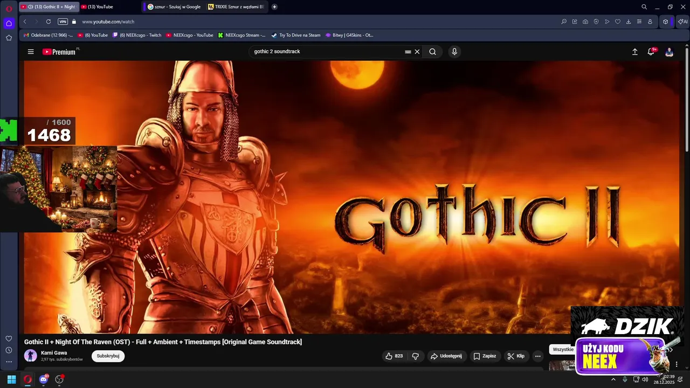Toggle the Opera VPN badge
The height and width of the screenshot is (388, 690).
click(63, 22)
